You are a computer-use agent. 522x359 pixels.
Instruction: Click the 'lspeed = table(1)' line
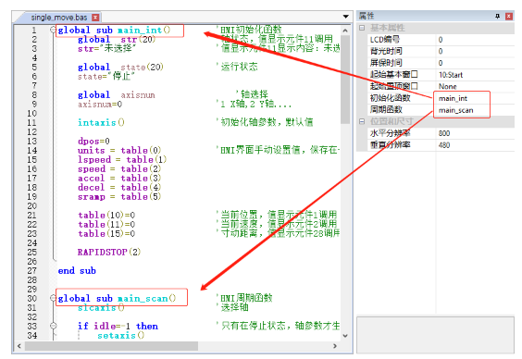click(x=122, y=160)
